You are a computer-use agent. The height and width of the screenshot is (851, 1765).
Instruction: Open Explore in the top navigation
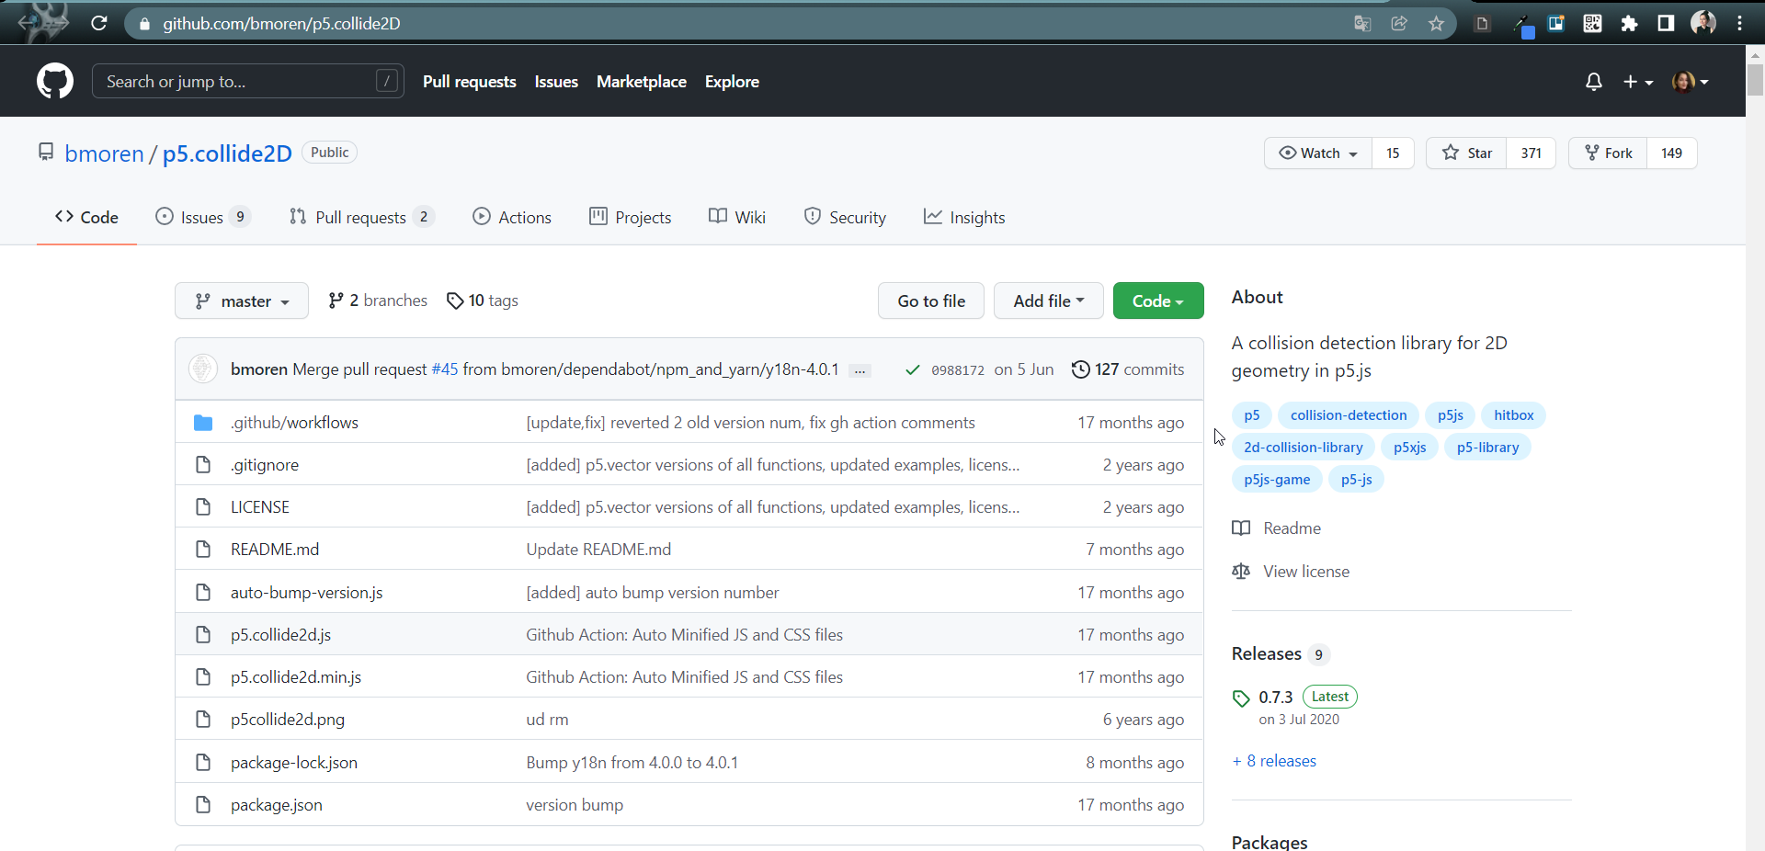click(x=732, y=82)
